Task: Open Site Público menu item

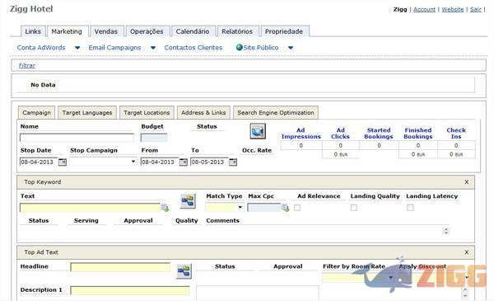Action: [261, 48]
